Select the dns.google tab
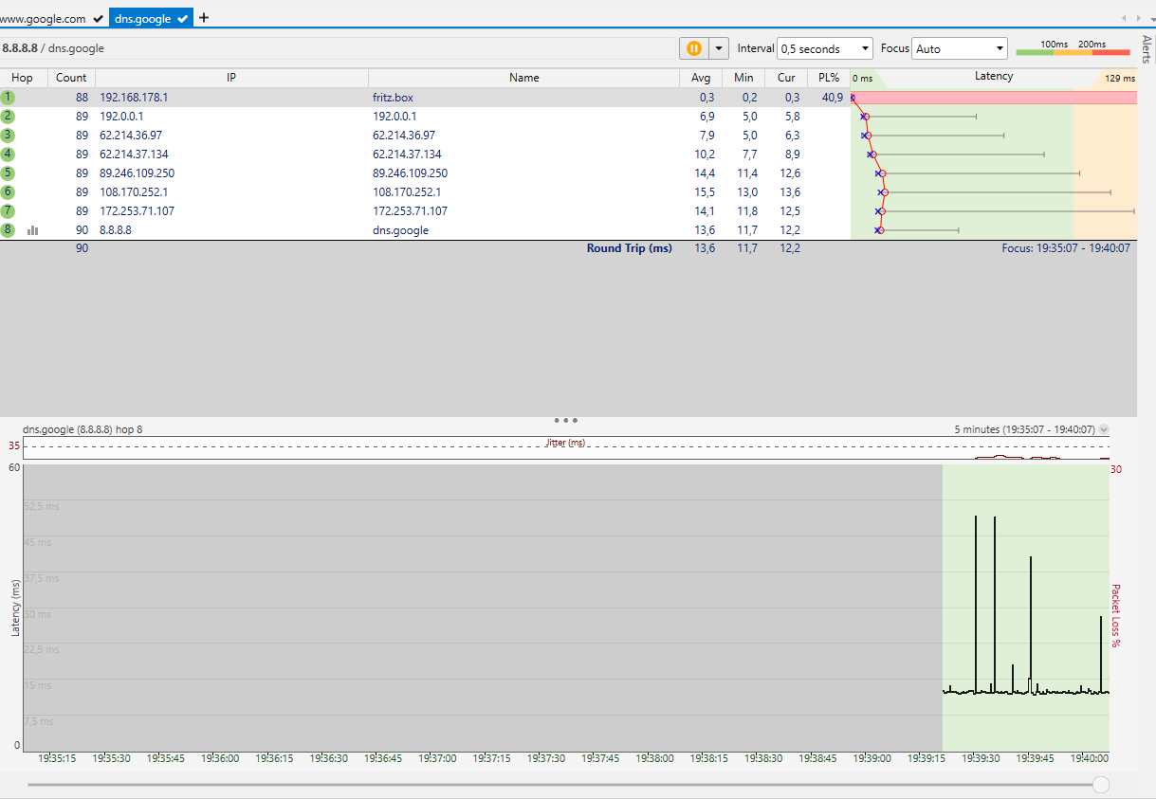1156x799 pixels. (x=151, y=18)
